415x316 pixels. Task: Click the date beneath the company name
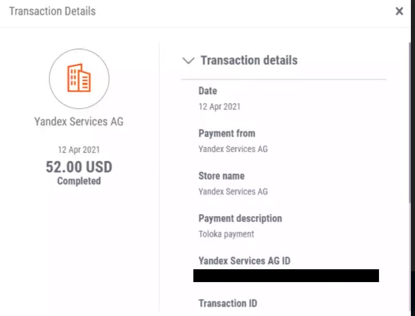(x=79, y=150)
